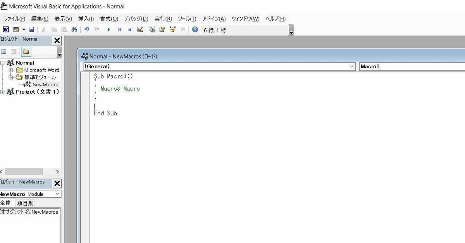The image size is (465, 243).
Task: Expand the Project (文書 1) node
Action: pos(3,92)
